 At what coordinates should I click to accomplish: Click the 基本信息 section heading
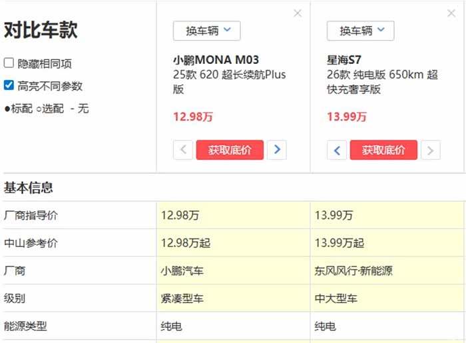28,188
